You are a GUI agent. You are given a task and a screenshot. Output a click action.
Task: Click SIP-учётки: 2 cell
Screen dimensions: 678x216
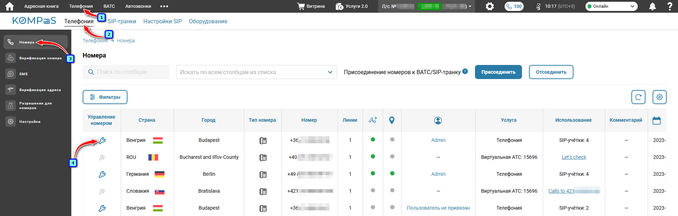574,208
